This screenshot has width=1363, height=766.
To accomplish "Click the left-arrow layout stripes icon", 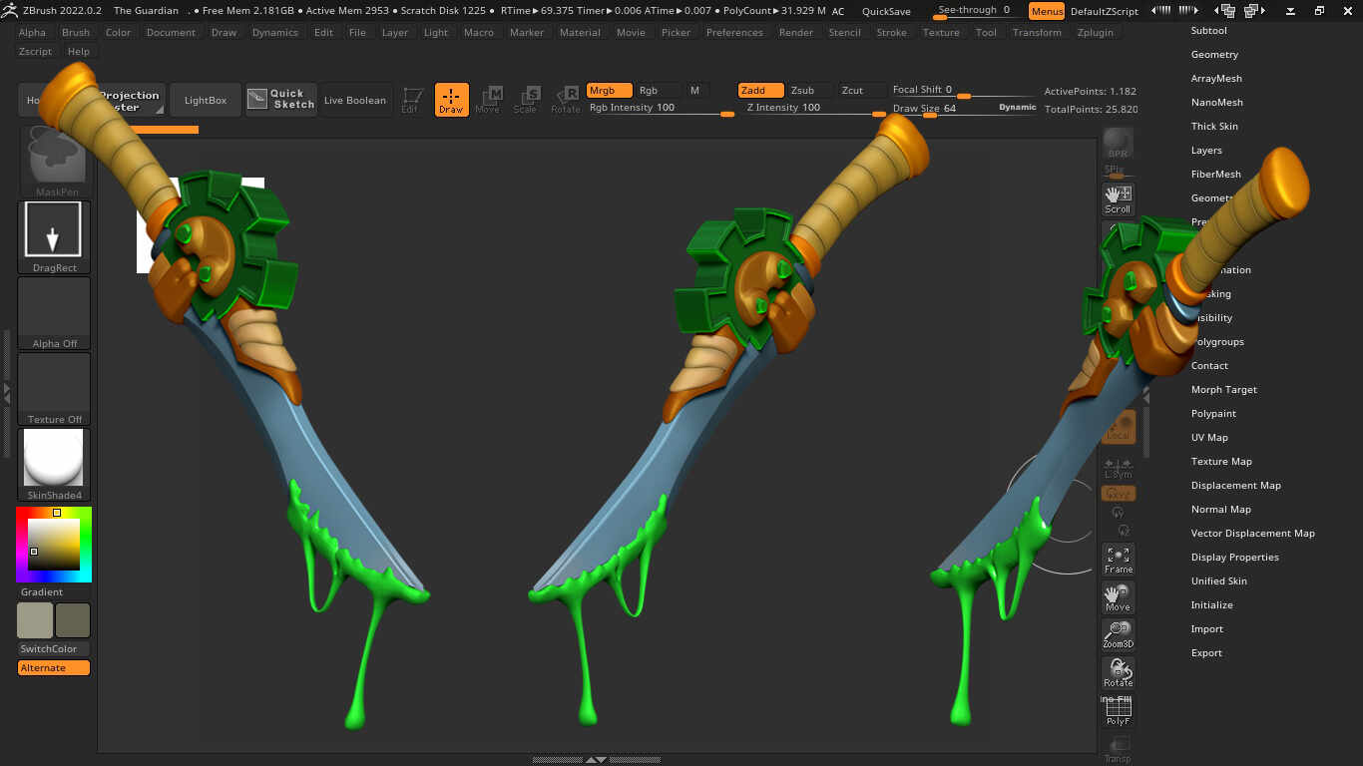I will (1161, 10).
